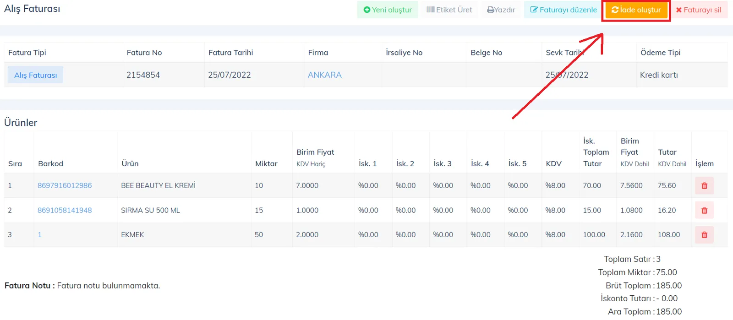
Task: Click the Alış Faturası type badge
Action: [x=35, y=75]
